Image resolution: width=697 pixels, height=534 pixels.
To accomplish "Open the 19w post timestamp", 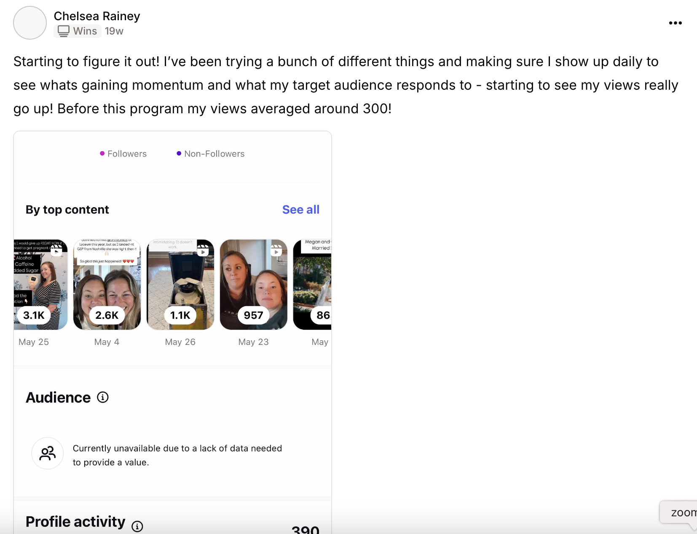I will (114, 31).
